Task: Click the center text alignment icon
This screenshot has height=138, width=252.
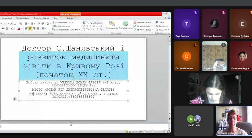Action: [x=30, y=28]
